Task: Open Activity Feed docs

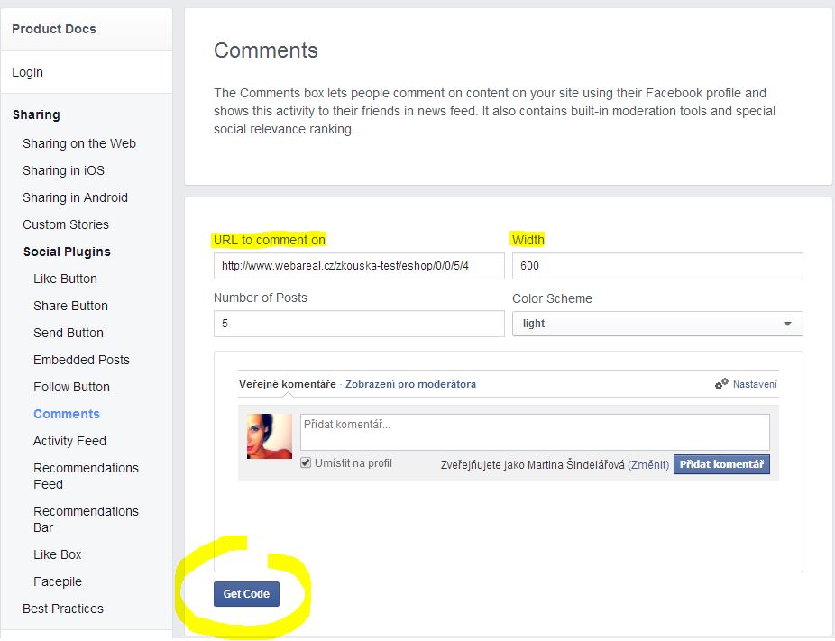Action: click(x=69, y=441)
